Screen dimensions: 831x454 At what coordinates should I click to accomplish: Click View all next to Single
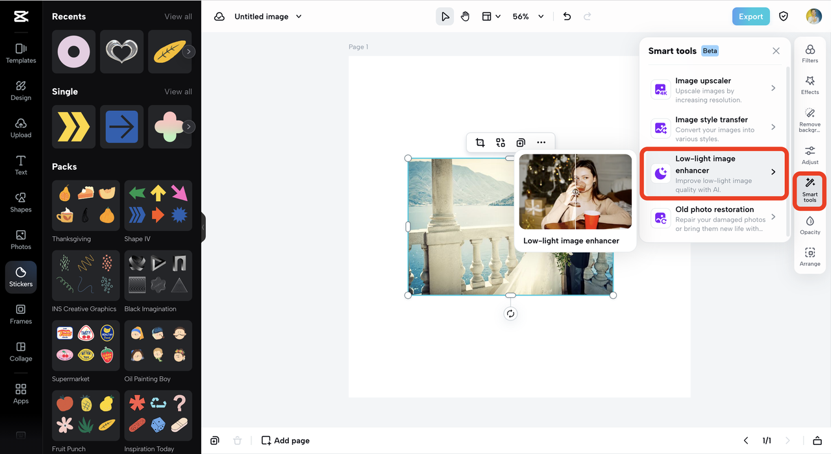[178, 91]
